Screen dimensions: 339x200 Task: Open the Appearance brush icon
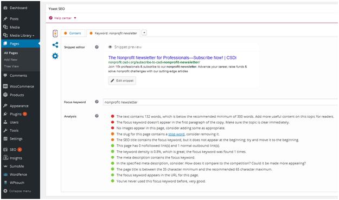tap(5, 106)
